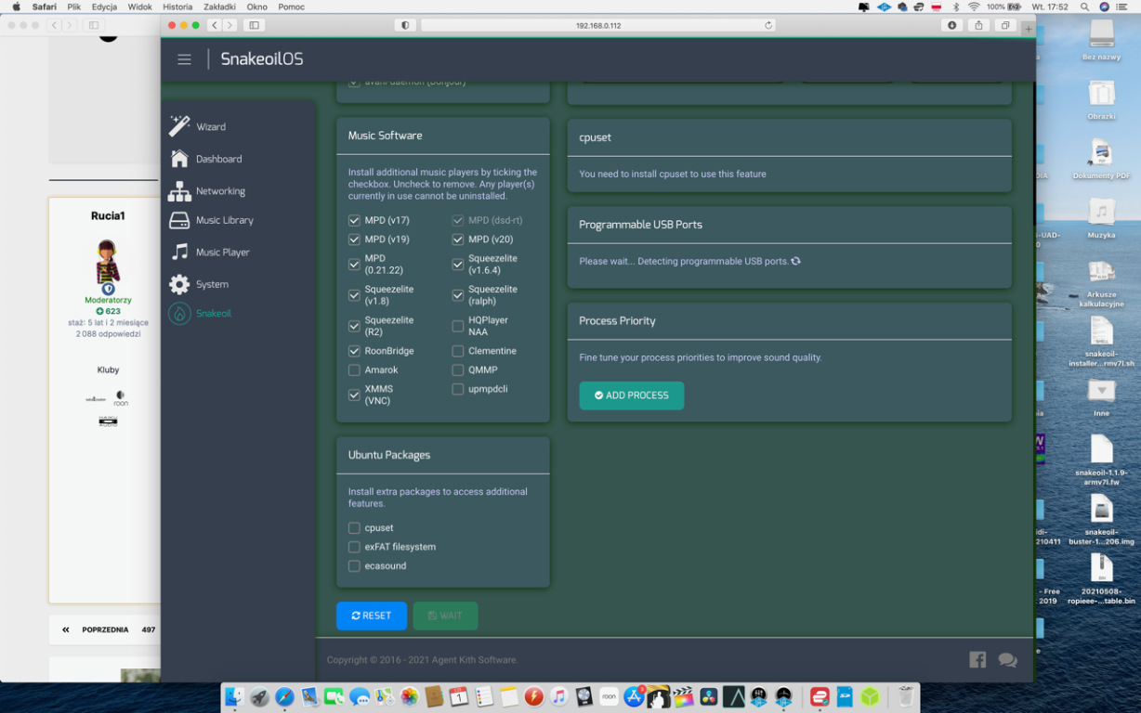Open the Facebook icon in the footer
This screenshot has height=713, width=1141.
977,659
